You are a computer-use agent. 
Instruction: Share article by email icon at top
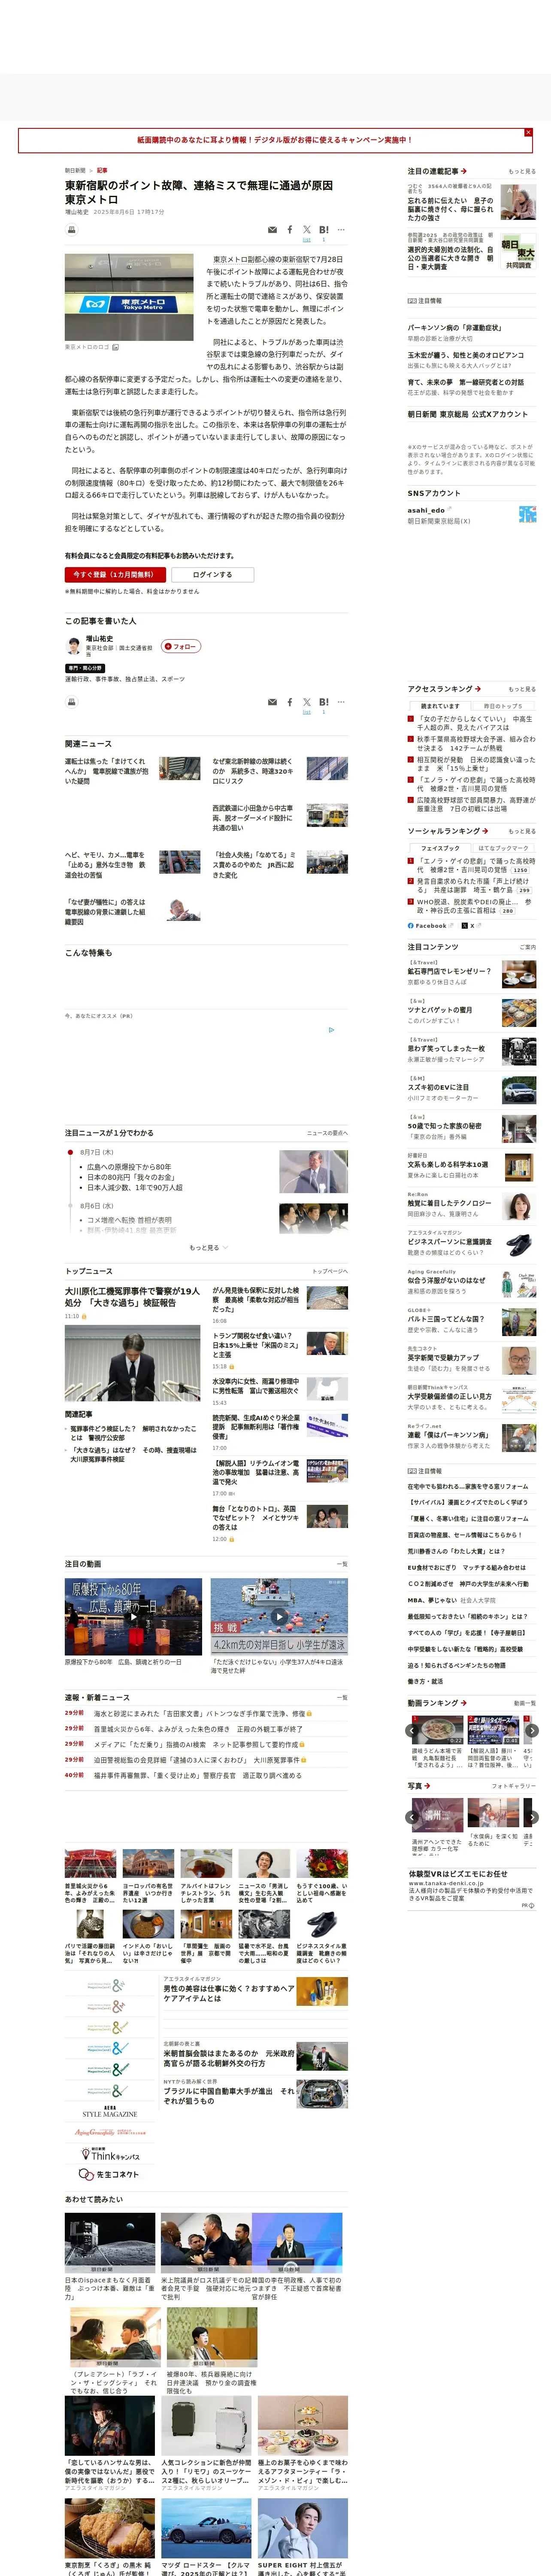point(272,230)
